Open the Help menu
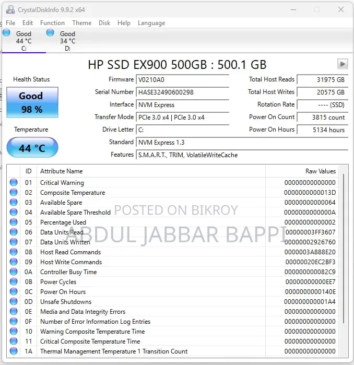The height and width of the screenshot is (365, 354). (x=124, y=23)
